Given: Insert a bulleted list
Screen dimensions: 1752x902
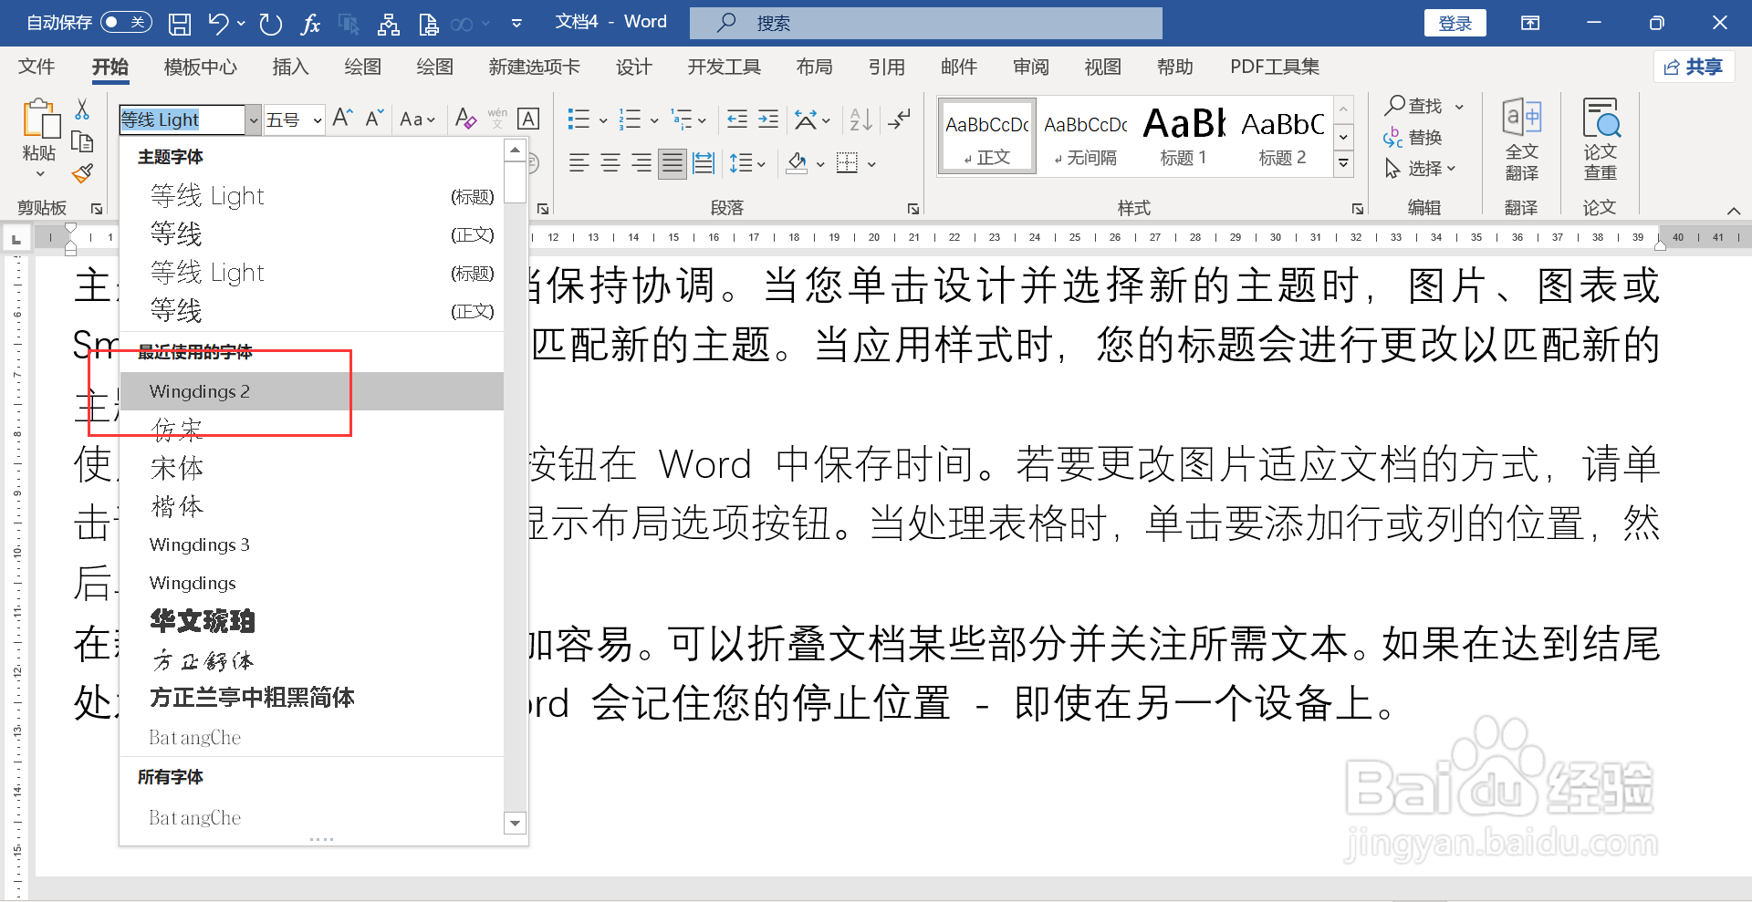Looking at the screenshot, I should [579, 119].
